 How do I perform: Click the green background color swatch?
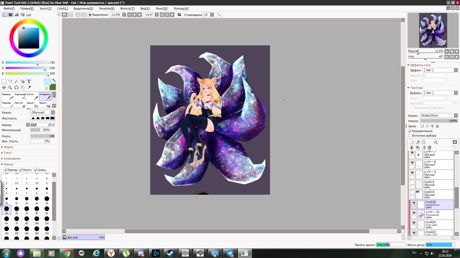coord(53,87)
